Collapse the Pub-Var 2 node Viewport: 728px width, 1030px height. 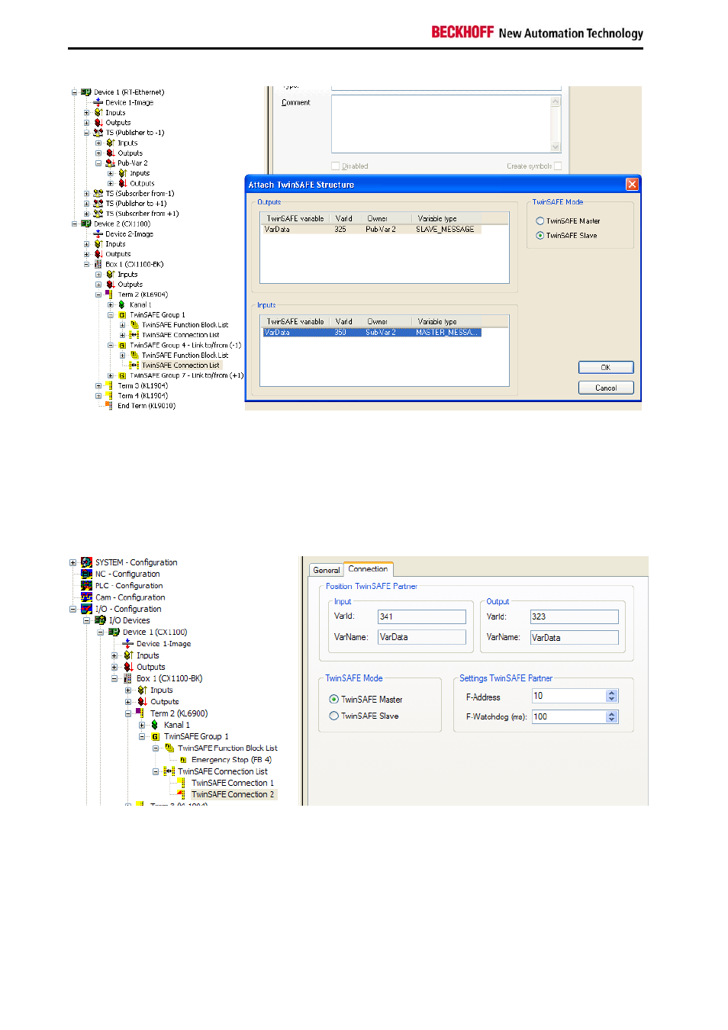click(98, 163)
